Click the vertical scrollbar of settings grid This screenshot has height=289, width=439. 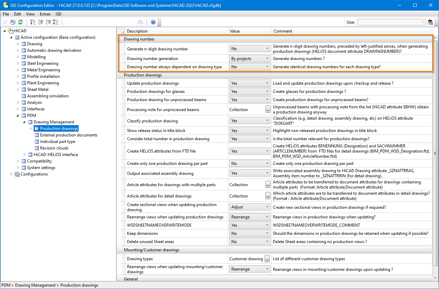436,153
